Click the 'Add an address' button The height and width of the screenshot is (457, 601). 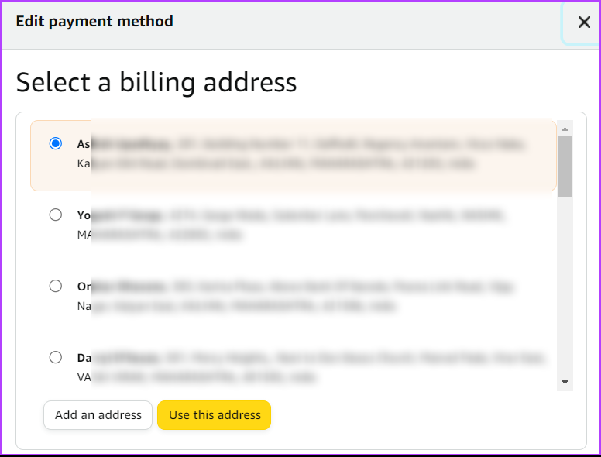tap(98, 415)
